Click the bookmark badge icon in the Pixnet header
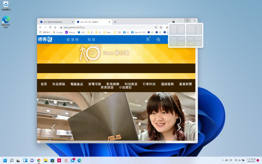 click(148, 40)
